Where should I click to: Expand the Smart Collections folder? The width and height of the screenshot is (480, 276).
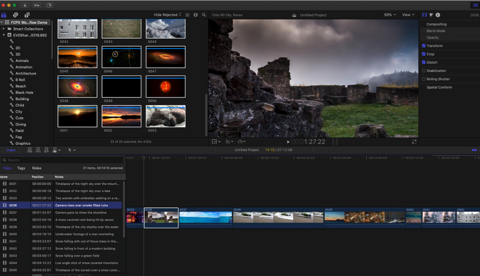coord(4,29)
